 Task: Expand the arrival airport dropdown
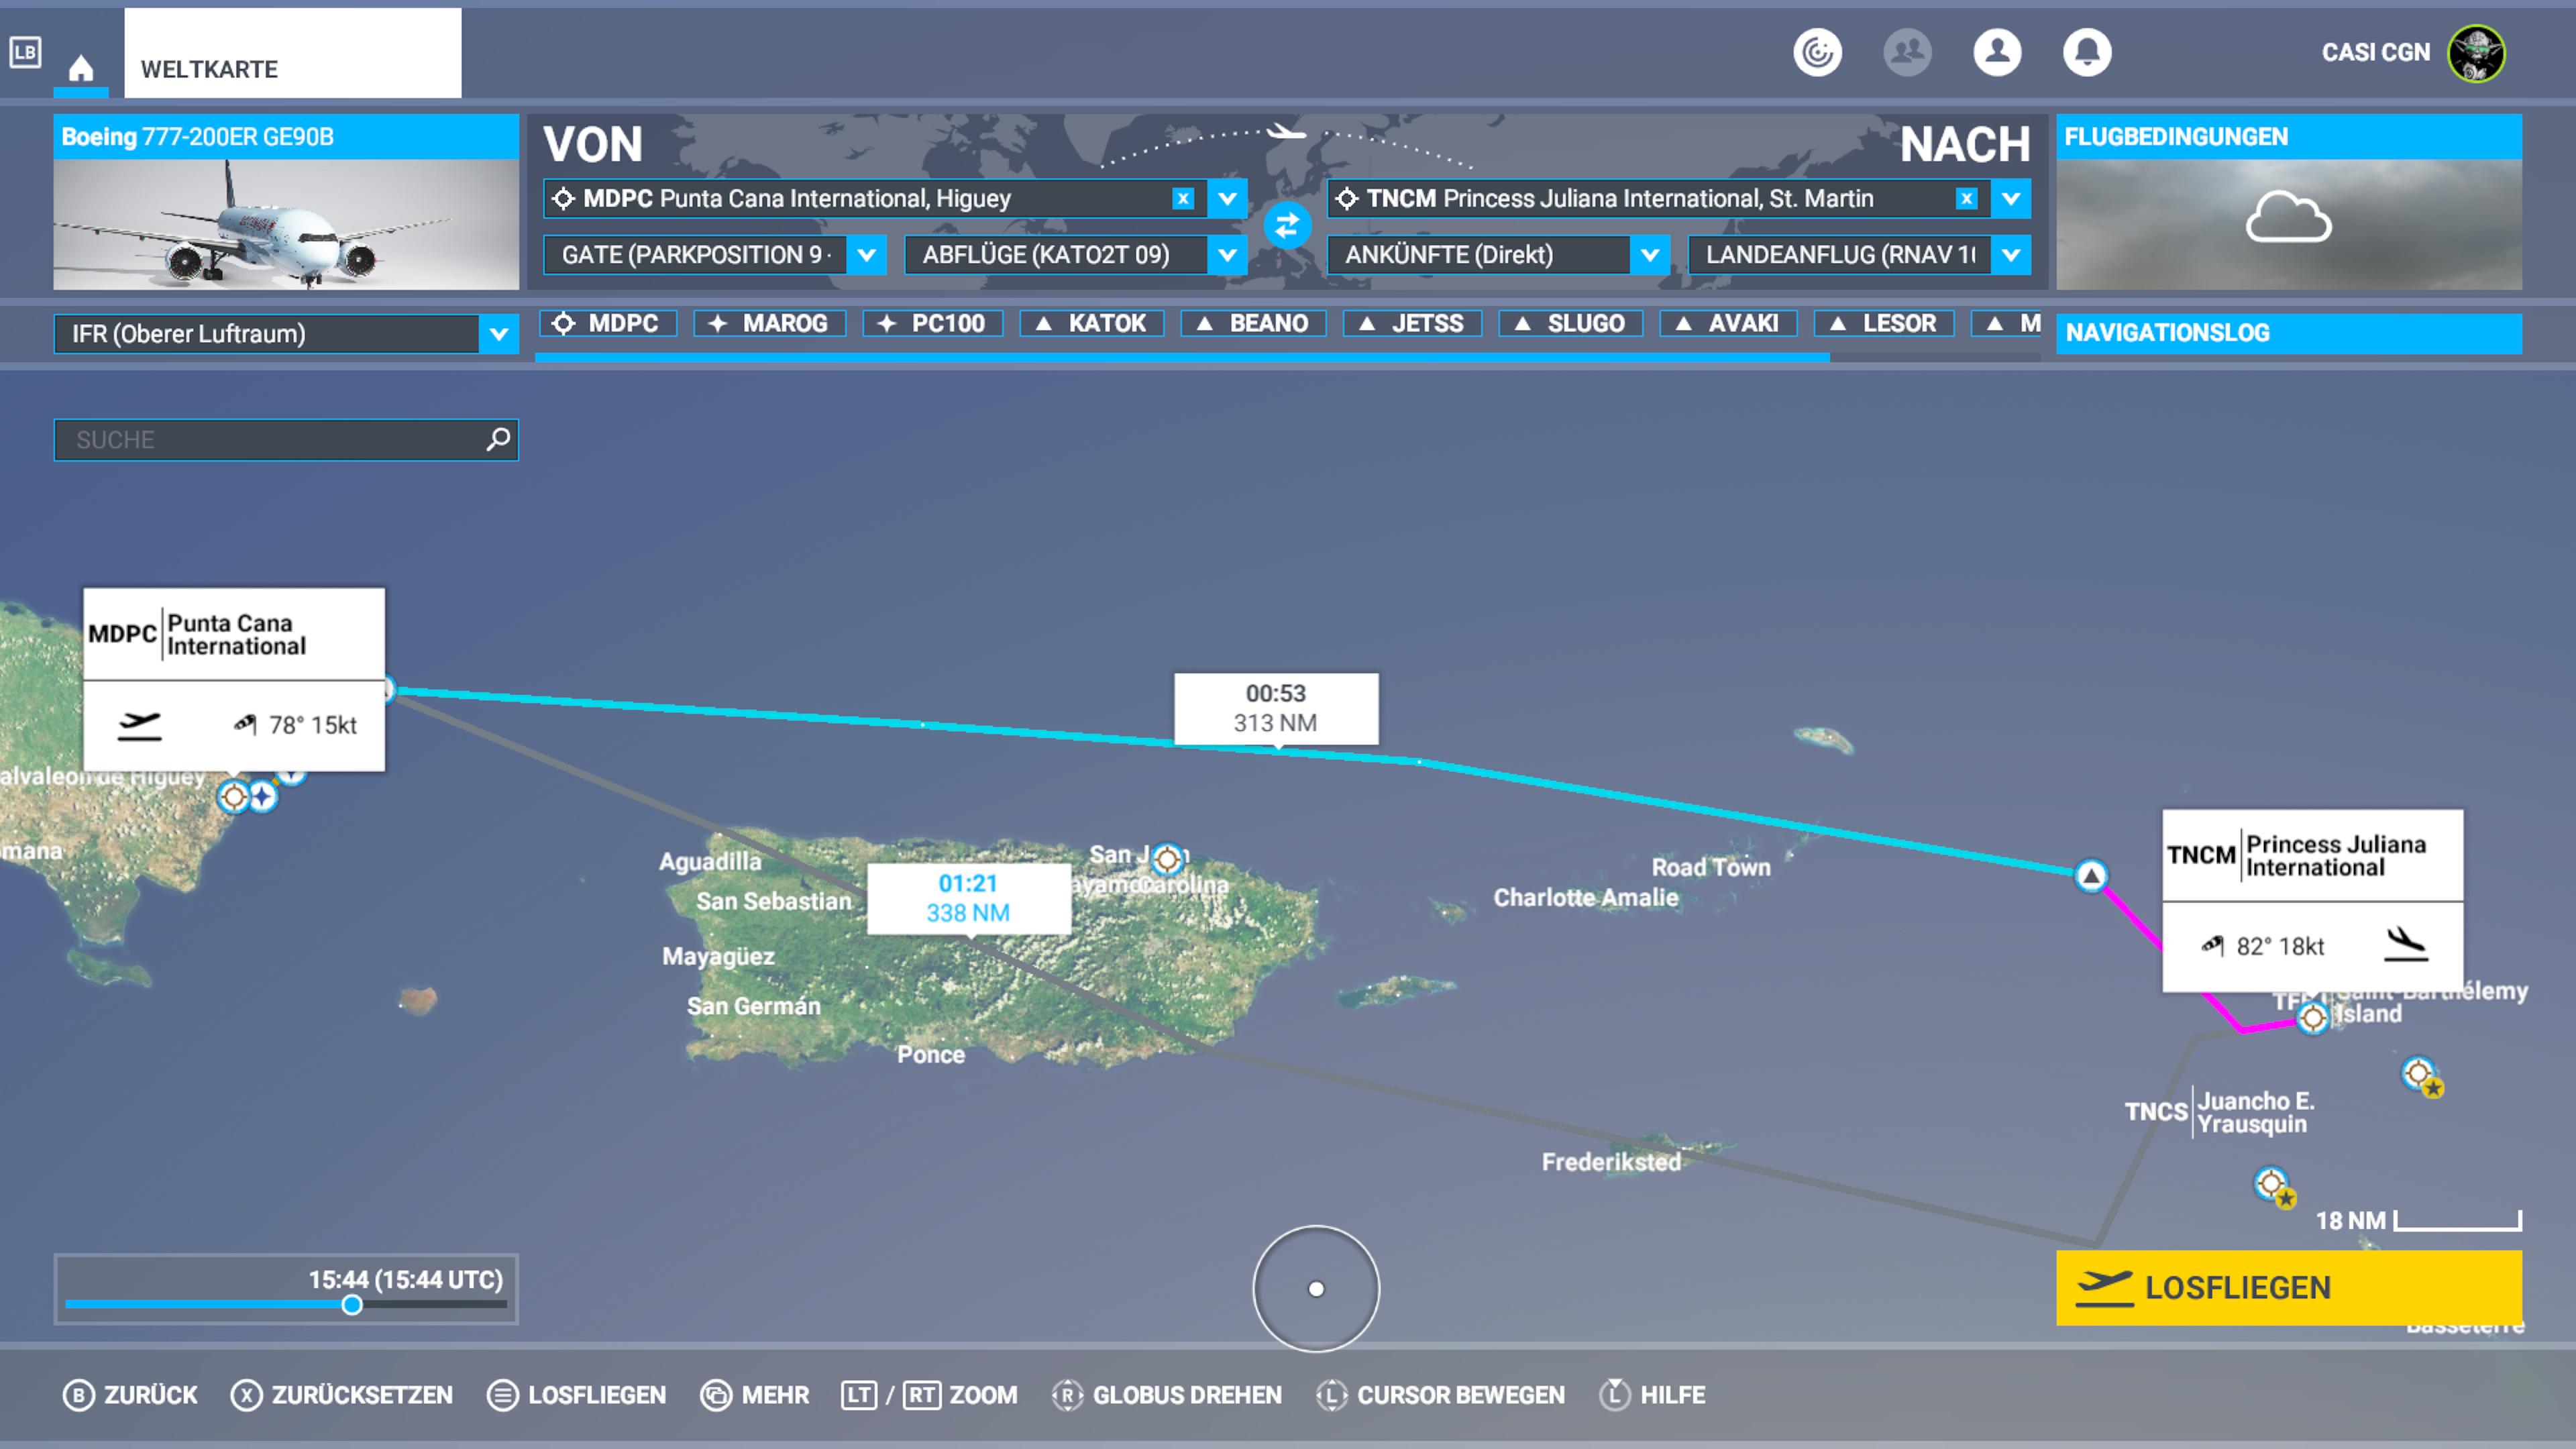pos(2010,198)
